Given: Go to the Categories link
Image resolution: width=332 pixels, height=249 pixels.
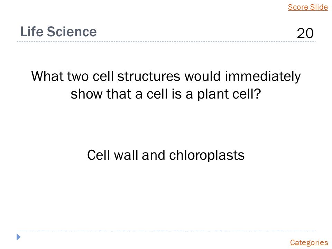Looking at the screenshot, I should click(309, 242).
